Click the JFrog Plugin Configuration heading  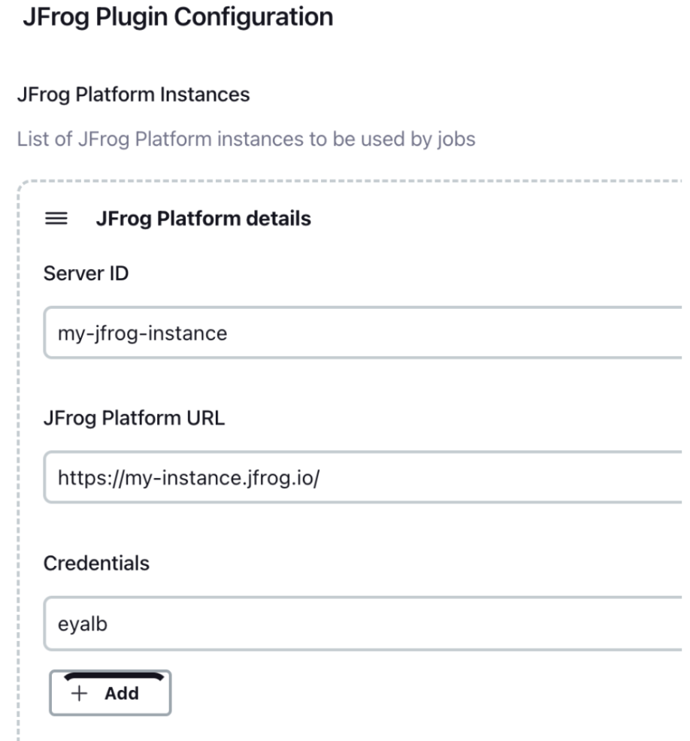(x=177, y=17)
